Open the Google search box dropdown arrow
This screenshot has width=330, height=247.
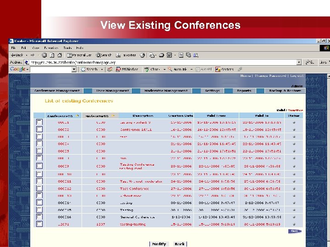74,70
